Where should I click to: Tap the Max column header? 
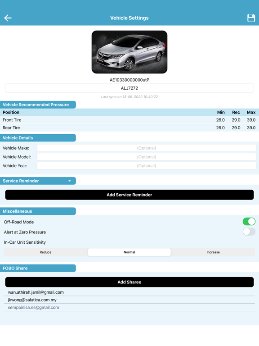point(251,112)
